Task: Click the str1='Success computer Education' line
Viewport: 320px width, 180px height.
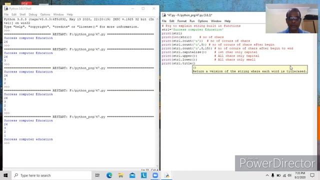Action: click(192, 29)
